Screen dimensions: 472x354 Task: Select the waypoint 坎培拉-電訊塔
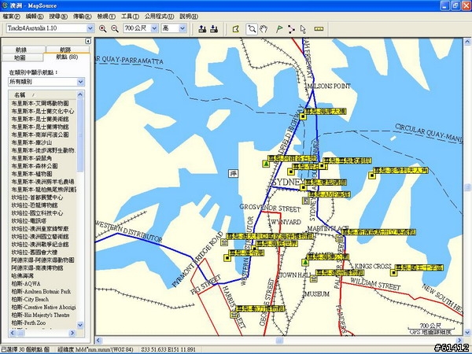pyautogui.click(x=29, y=220)
